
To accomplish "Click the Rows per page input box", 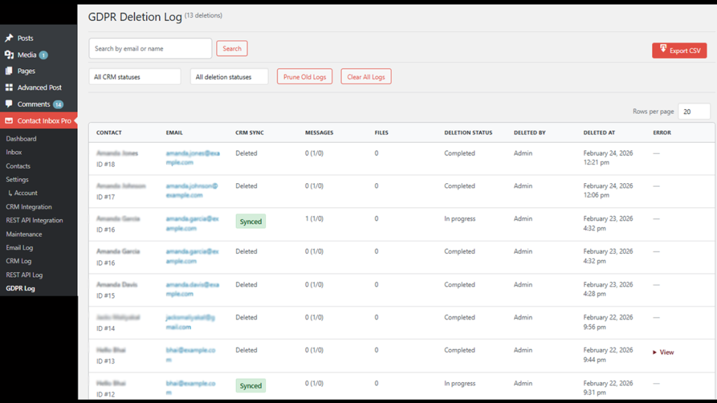I will pyautogui.click(x=694, y=112).
